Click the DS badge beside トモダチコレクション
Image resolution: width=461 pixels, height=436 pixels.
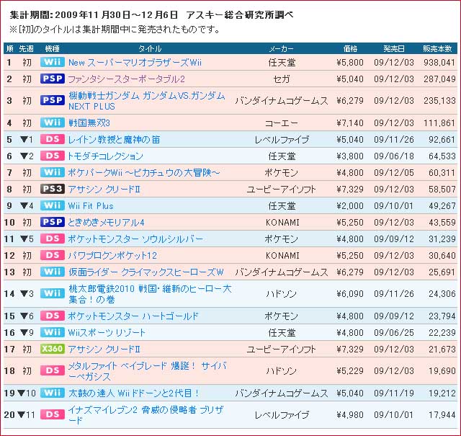coord(53,156)
